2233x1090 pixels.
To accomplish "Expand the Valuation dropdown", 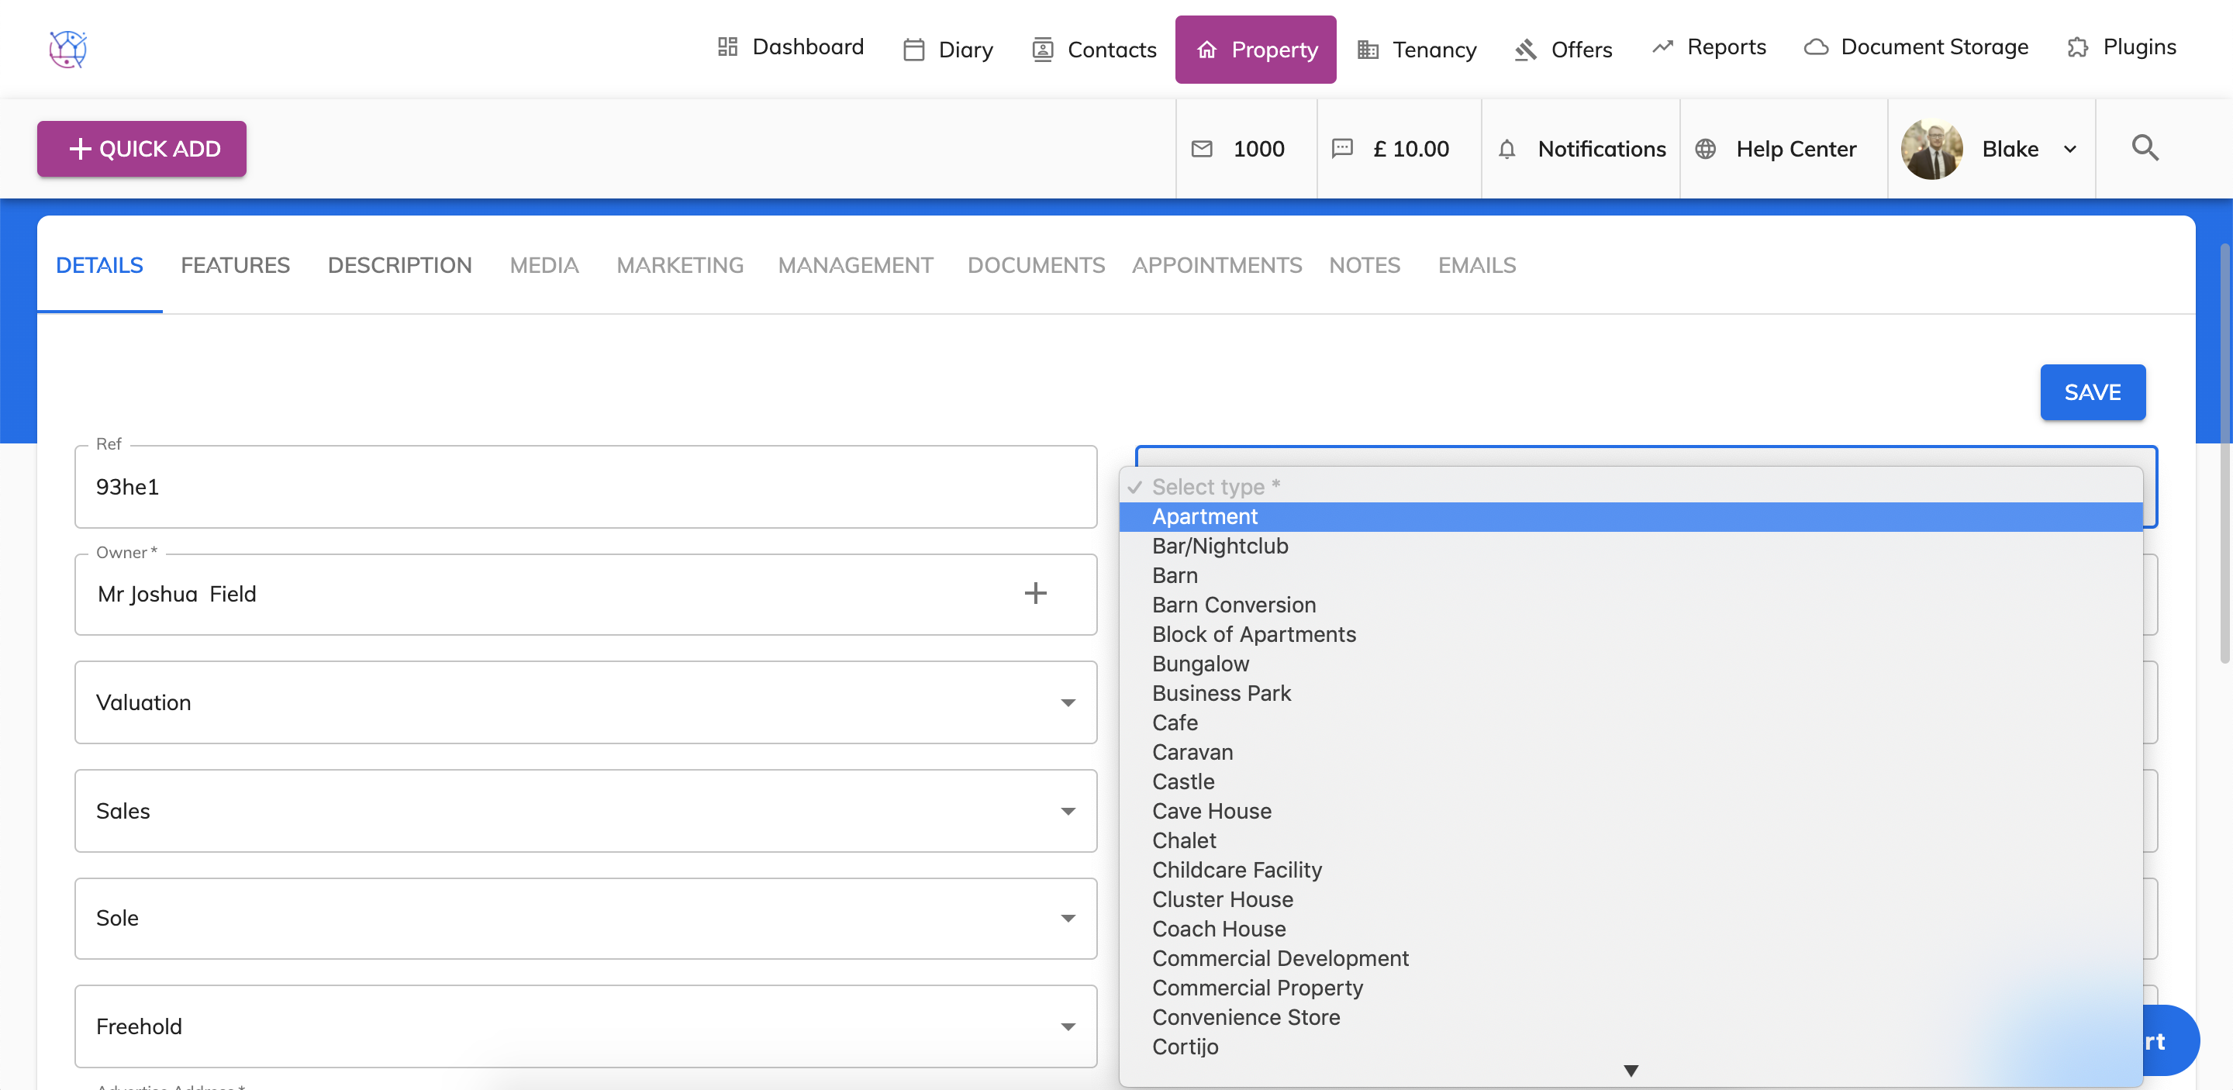I will tap(1067, 702).
